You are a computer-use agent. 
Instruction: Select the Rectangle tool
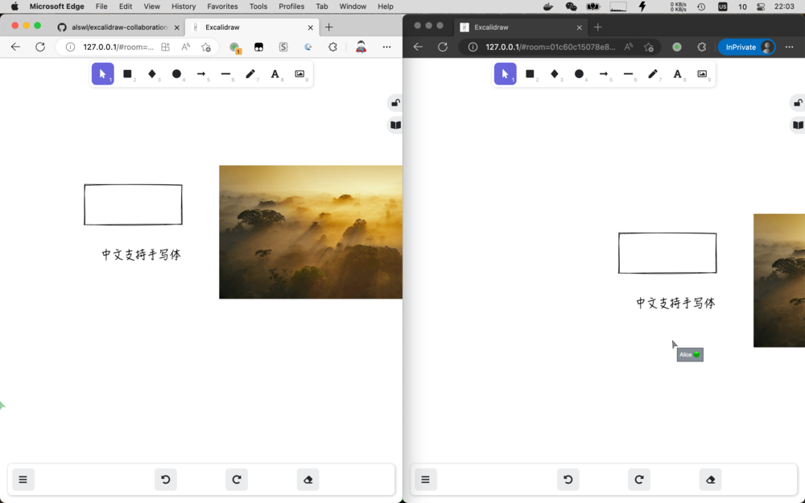129,73
